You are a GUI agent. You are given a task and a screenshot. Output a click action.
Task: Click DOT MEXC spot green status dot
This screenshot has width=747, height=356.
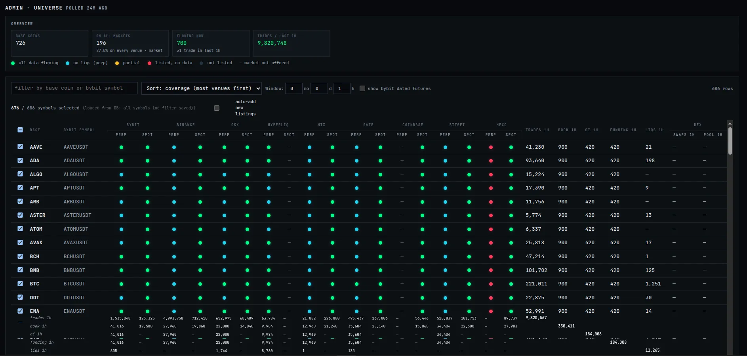pos(511,298)
